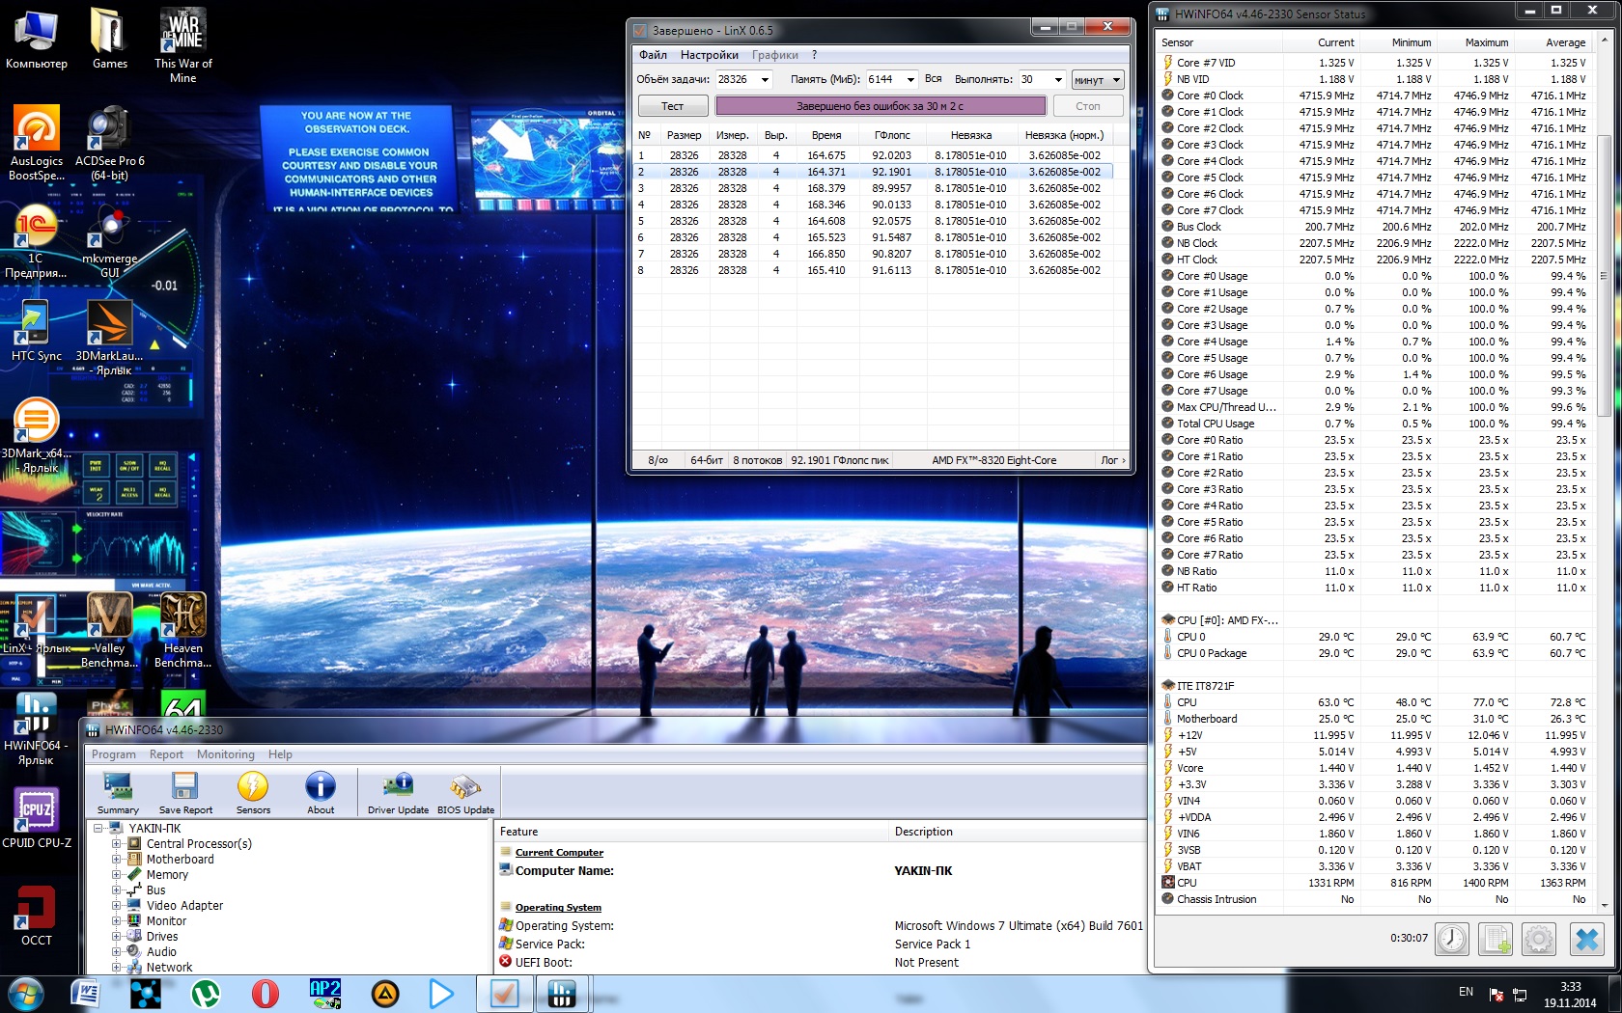Open the Память (МиБ) memory dropdown
Screen dimensions: 1622x1013
[909, 80]
